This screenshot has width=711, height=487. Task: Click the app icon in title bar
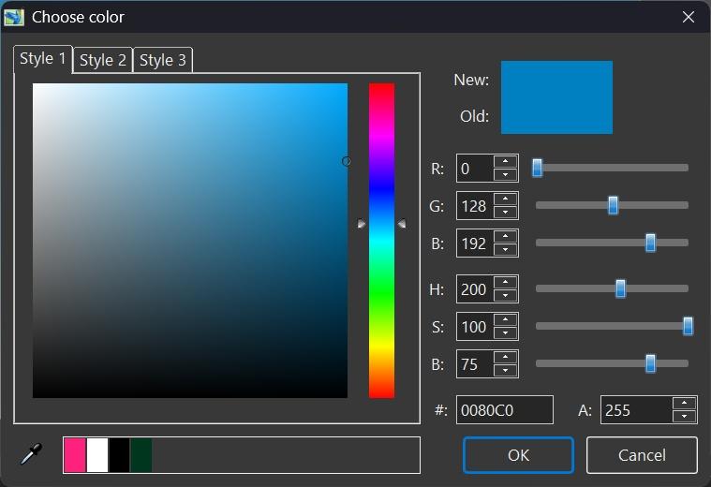pos(14,17)
